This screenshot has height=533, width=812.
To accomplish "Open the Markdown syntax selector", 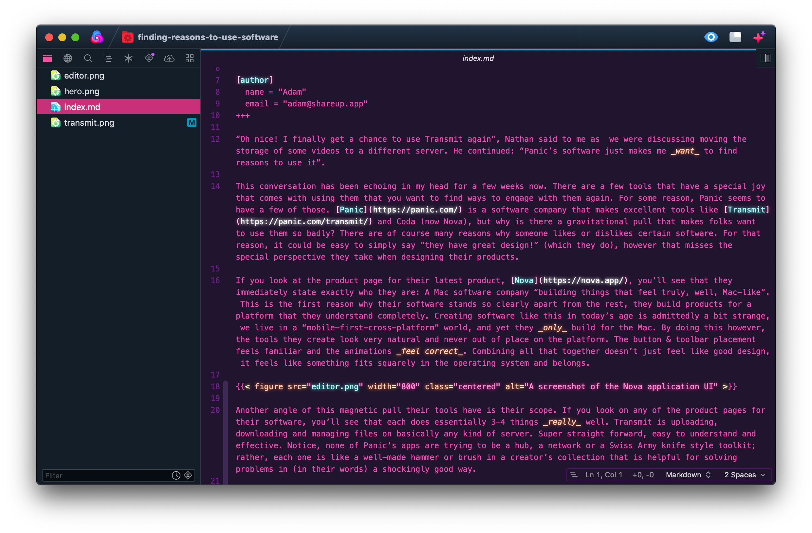I will click(x=688, y=475).
